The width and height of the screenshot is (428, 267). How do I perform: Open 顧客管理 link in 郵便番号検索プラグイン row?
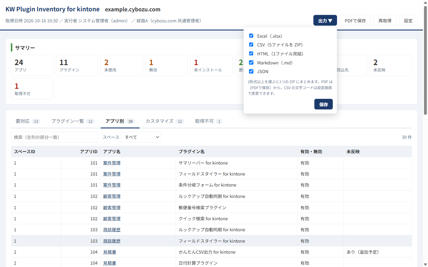click(112, 208)
